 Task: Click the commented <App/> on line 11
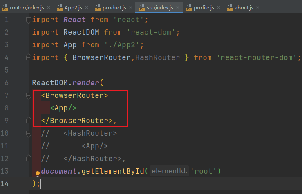pyautogui.click(x=94, y=146)
